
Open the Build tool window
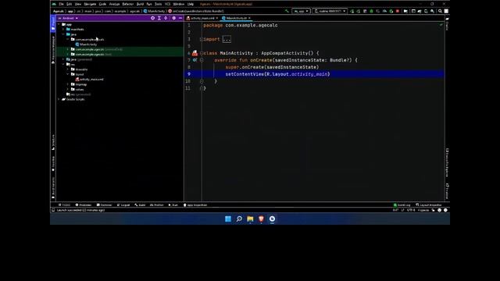pos(140,205)
